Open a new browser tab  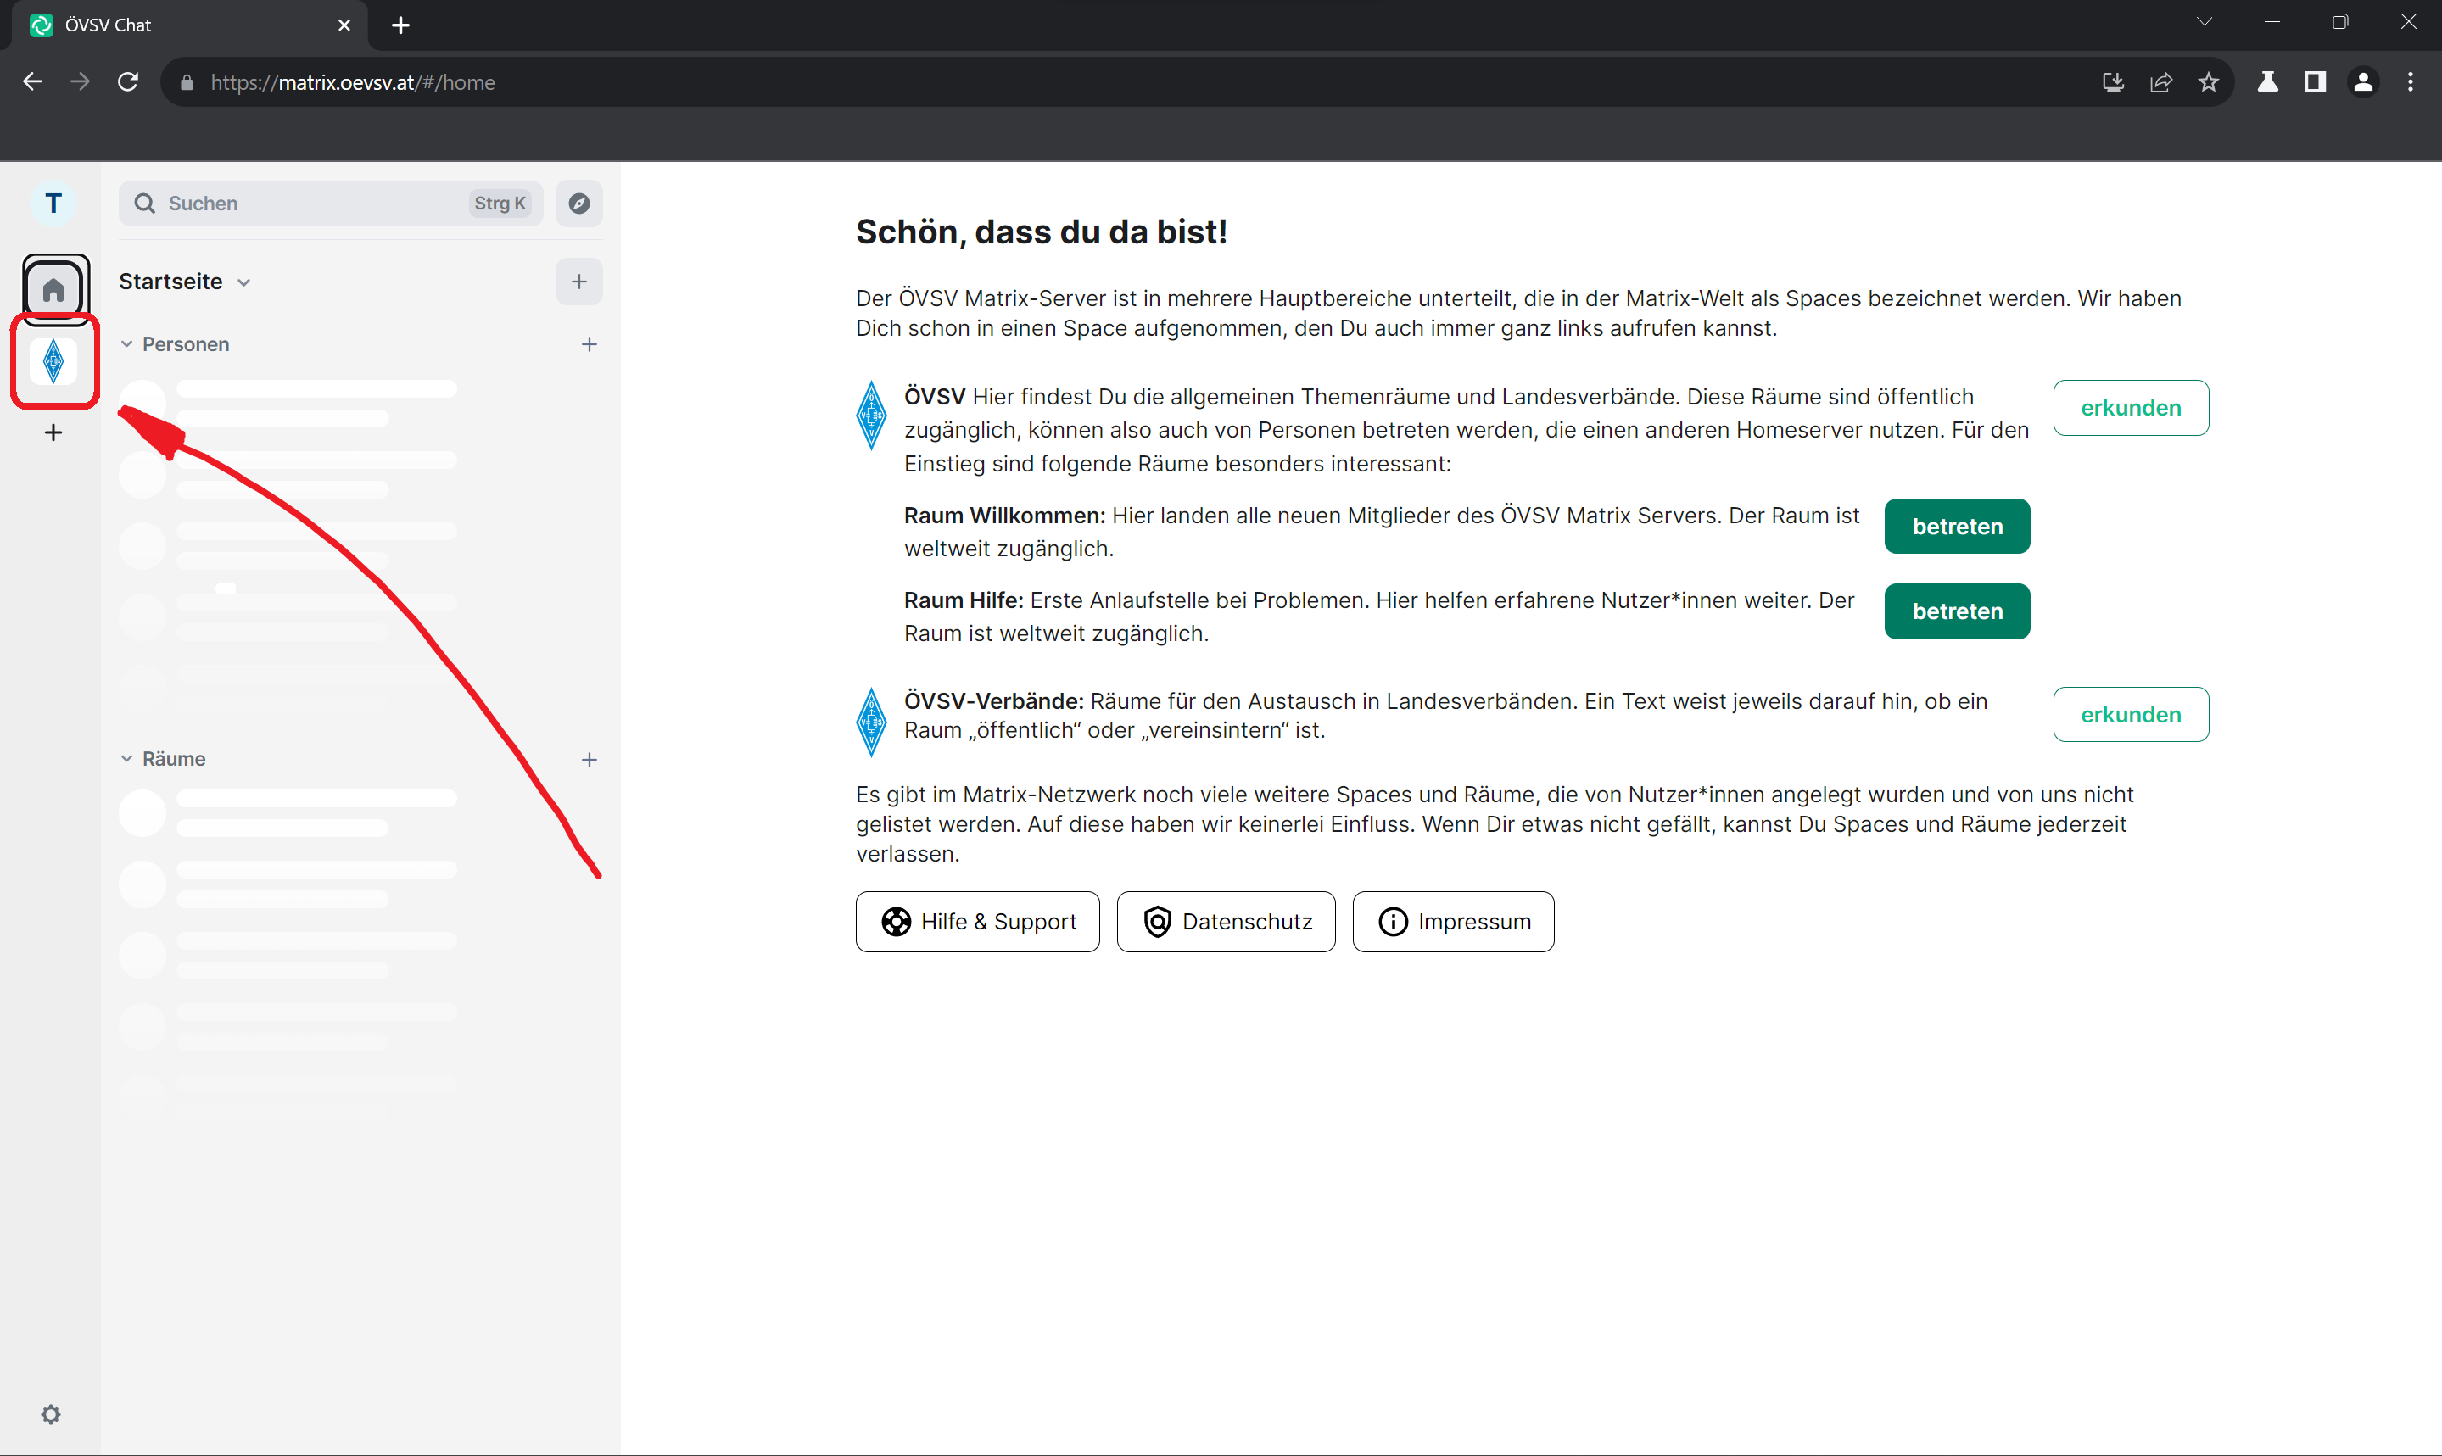[400, 25]
